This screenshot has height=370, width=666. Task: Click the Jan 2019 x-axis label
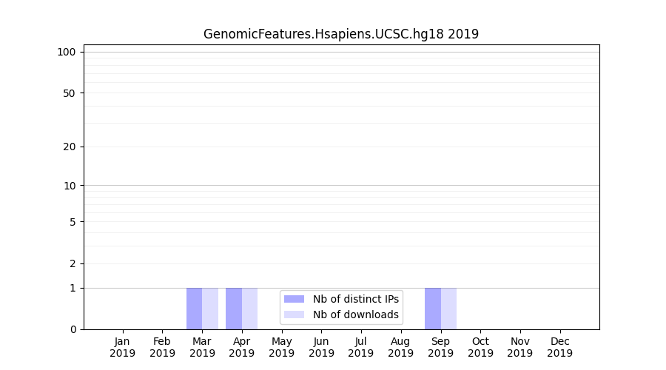[123, 347]
